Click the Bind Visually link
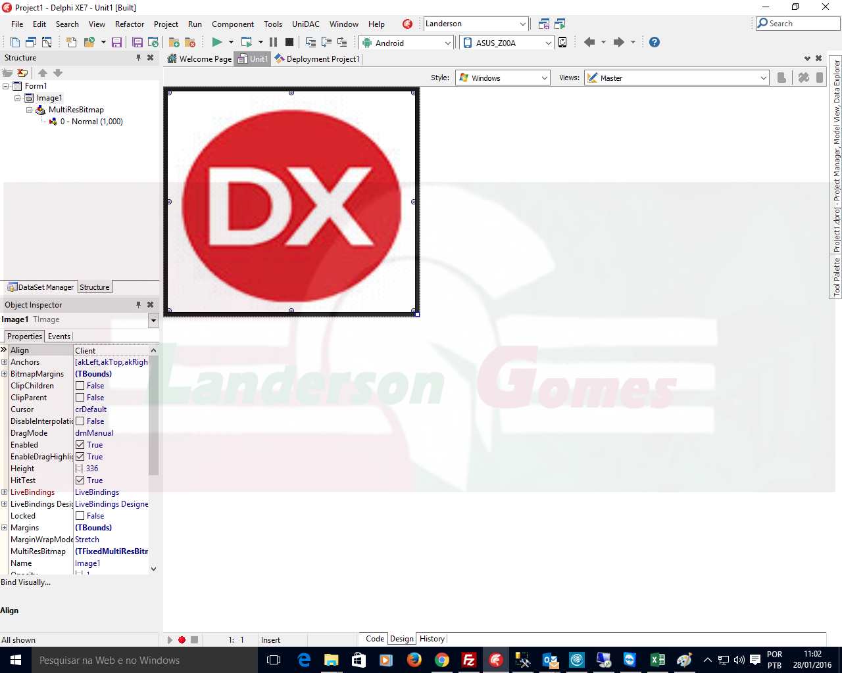 click(26, 582)
